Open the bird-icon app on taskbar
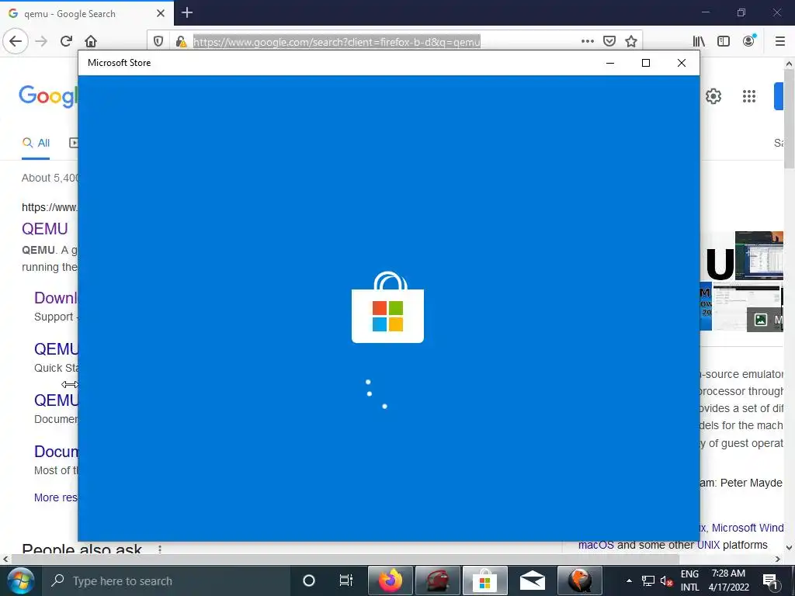The image size is (795, 596). click(579, 580)
